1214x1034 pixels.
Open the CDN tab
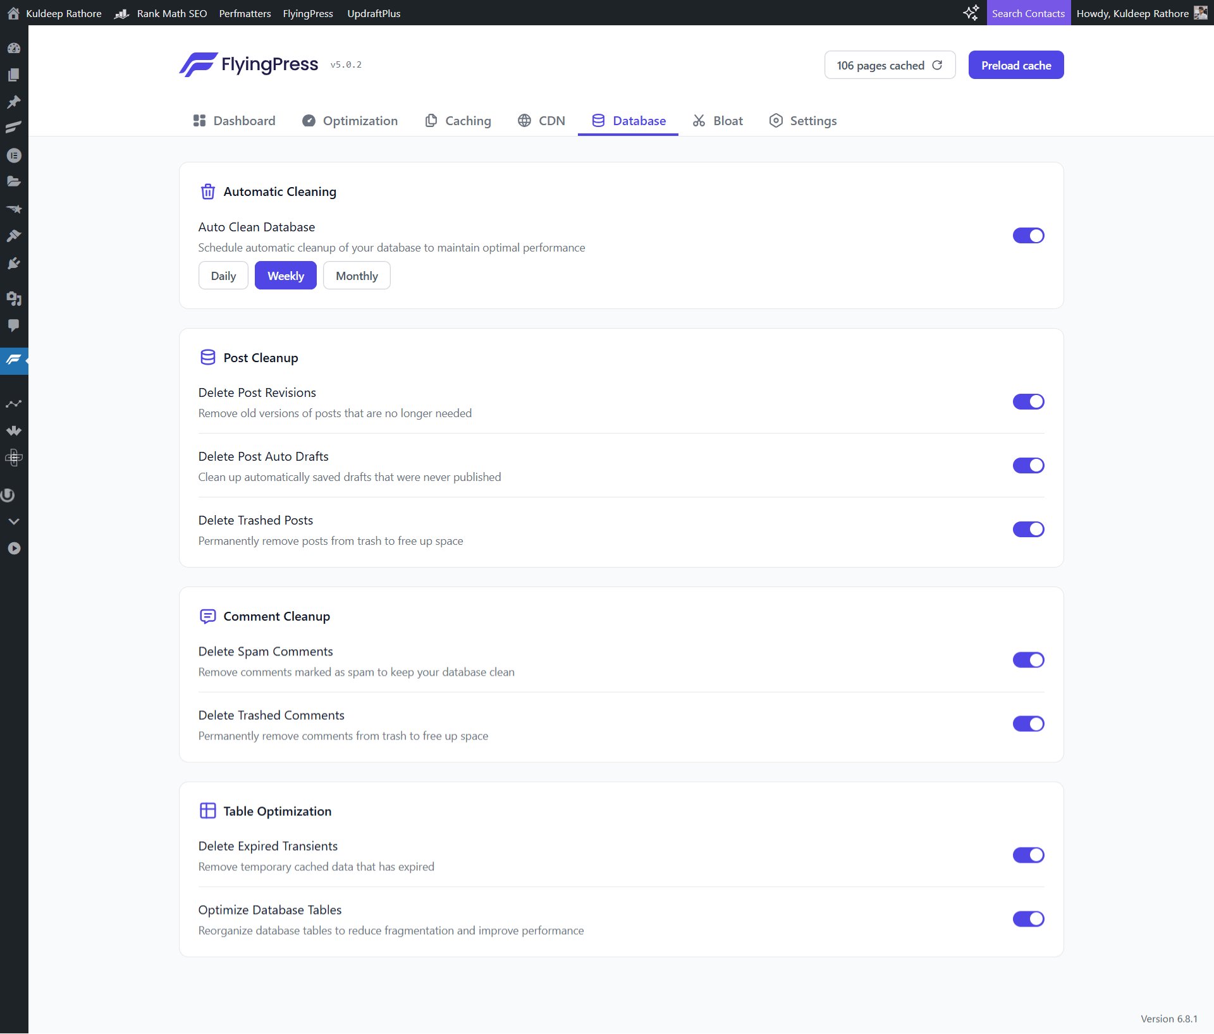click(x=541, y=121)
